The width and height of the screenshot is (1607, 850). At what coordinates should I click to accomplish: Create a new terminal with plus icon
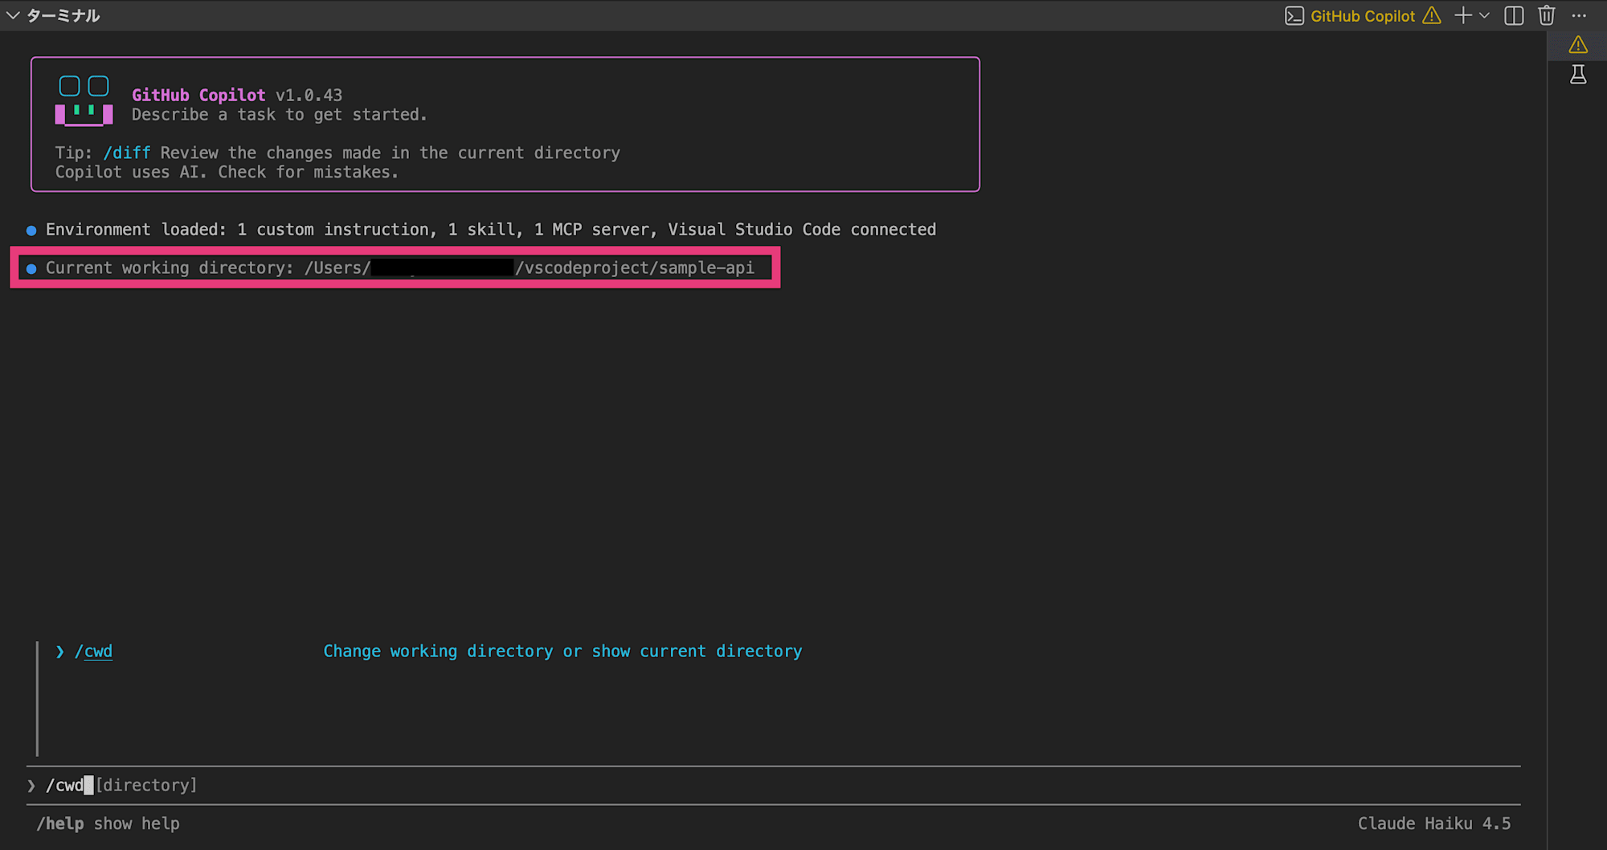point(1463,15)
